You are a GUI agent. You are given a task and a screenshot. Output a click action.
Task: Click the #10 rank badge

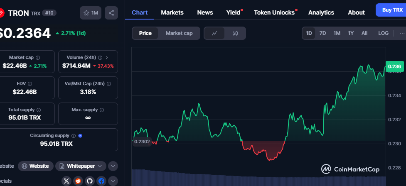[49, 13]
